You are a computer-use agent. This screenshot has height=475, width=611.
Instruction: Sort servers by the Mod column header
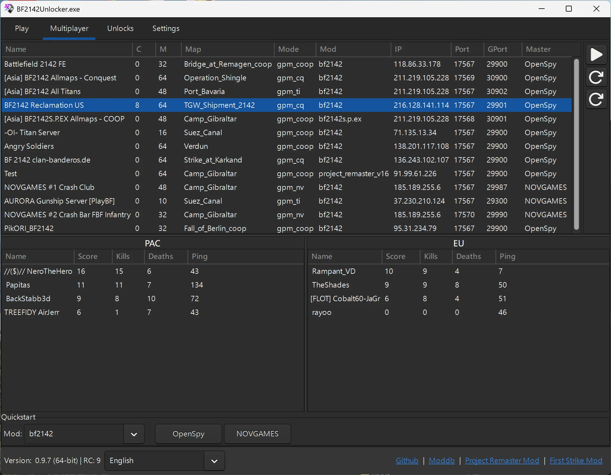(353, 49)
